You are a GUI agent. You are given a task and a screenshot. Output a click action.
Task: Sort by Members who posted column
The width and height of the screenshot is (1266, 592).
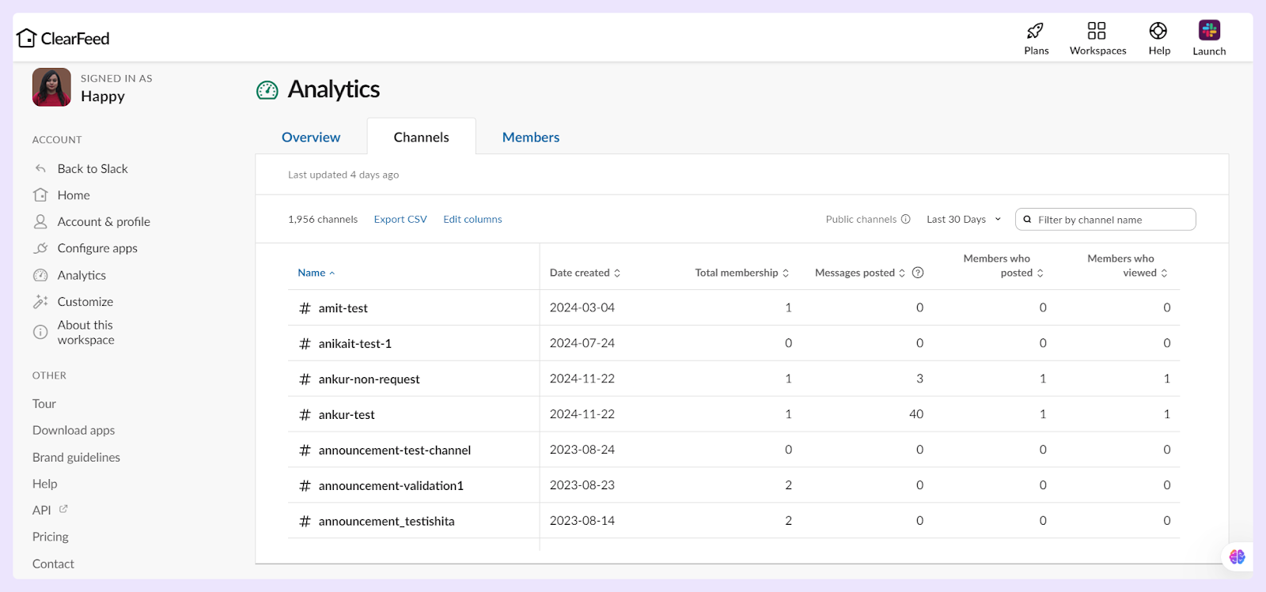pyautogui.click(x=1003, y=266)
